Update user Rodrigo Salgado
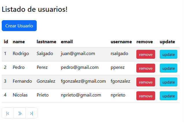184x123 pixels. (x=168, y=54)
